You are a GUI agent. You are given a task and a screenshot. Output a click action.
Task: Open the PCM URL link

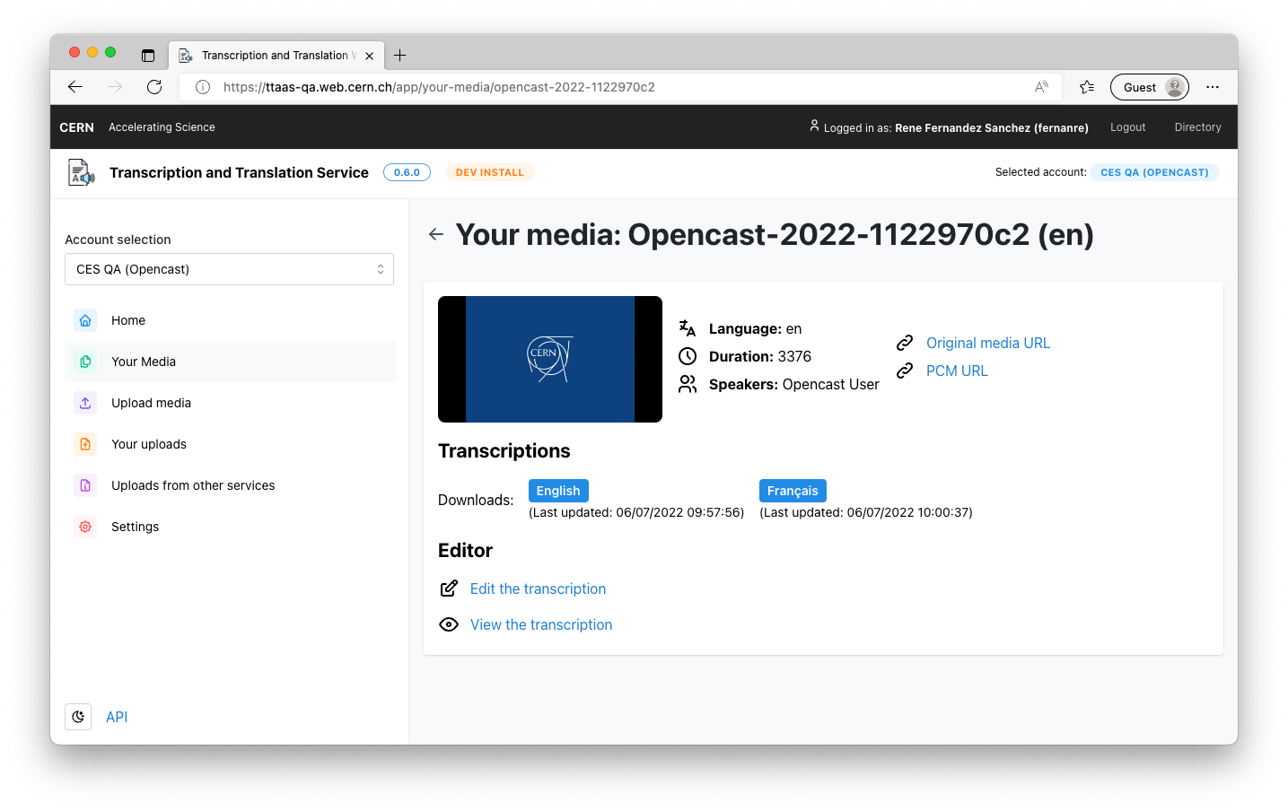[x=957, y=371]
